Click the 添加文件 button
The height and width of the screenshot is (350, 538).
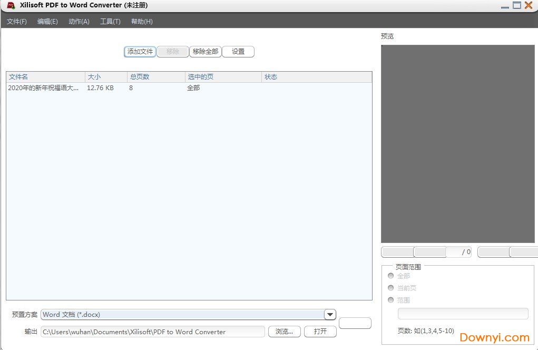pyautogui.click(x=140, y=52)
